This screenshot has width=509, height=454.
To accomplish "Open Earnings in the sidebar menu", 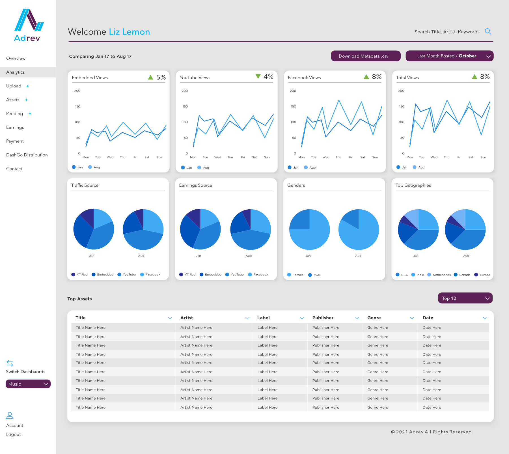I will [x=15, y=127].
